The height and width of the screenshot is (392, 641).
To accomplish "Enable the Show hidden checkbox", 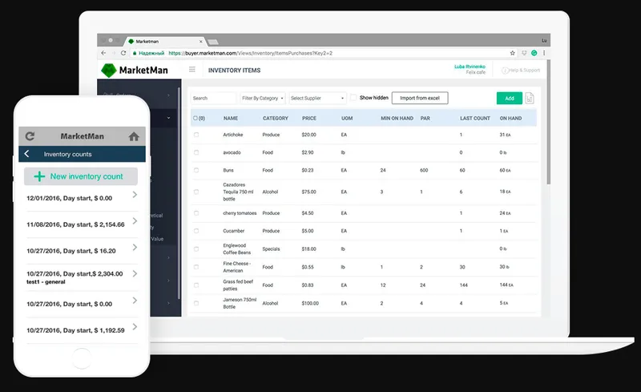I will 353,97.
